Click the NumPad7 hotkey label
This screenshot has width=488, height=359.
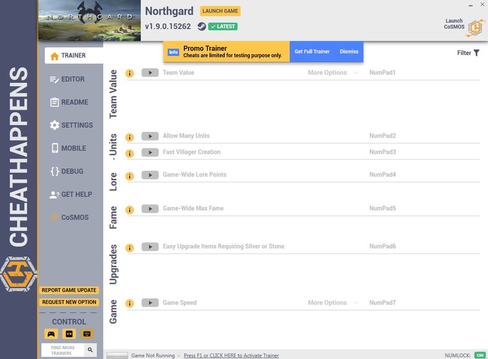coord(382,303)
